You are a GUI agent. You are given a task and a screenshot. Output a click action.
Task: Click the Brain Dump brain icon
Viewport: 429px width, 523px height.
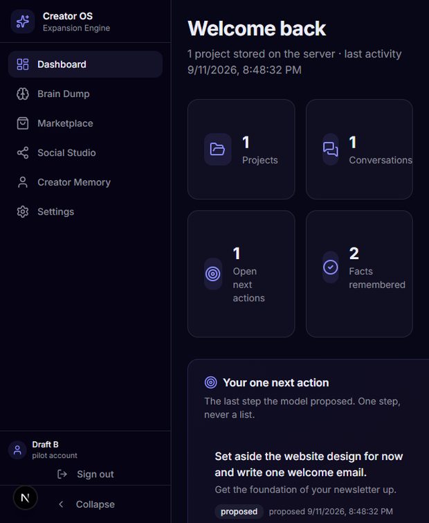[23, 94]
